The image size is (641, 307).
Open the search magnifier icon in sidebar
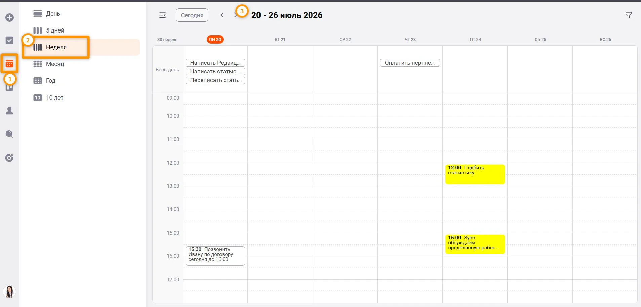[x=9, y=134]
